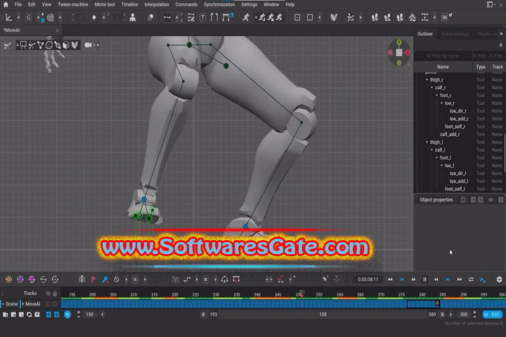
Task: Jump to the next frame
Action: point(436,279)
